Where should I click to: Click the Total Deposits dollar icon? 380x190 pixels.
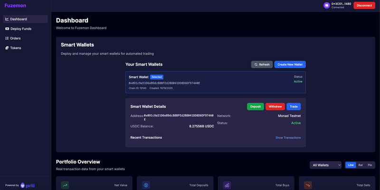(146, 185)
